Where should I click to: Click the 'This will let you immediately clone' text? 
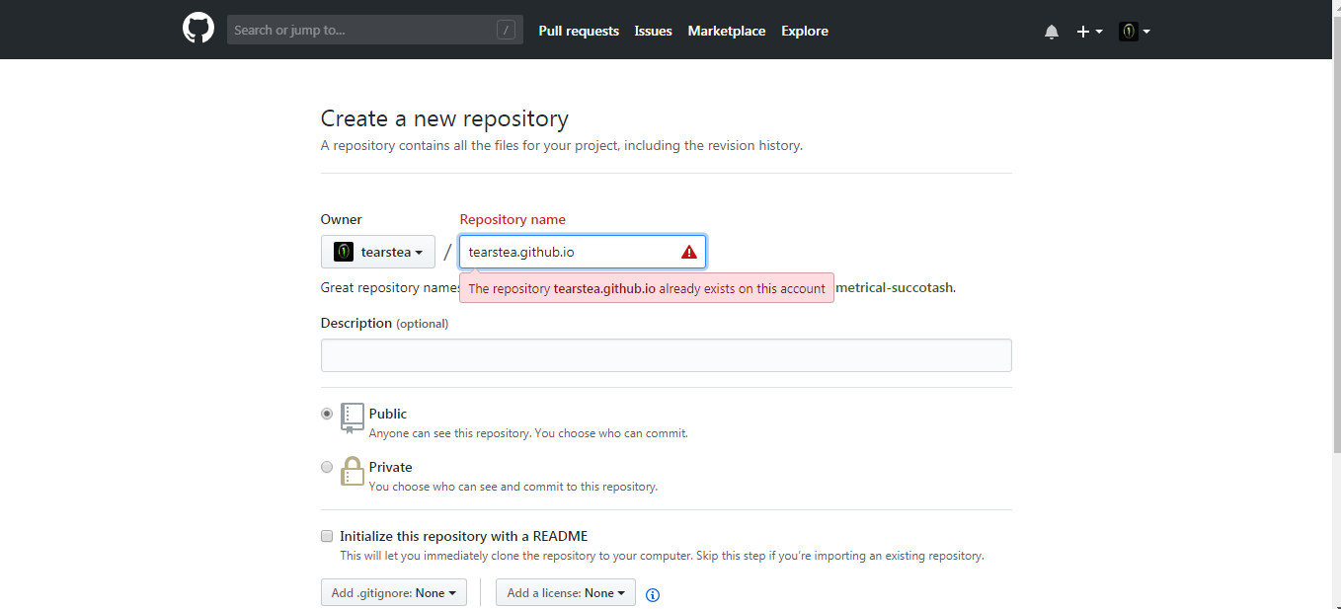point(662,556)
